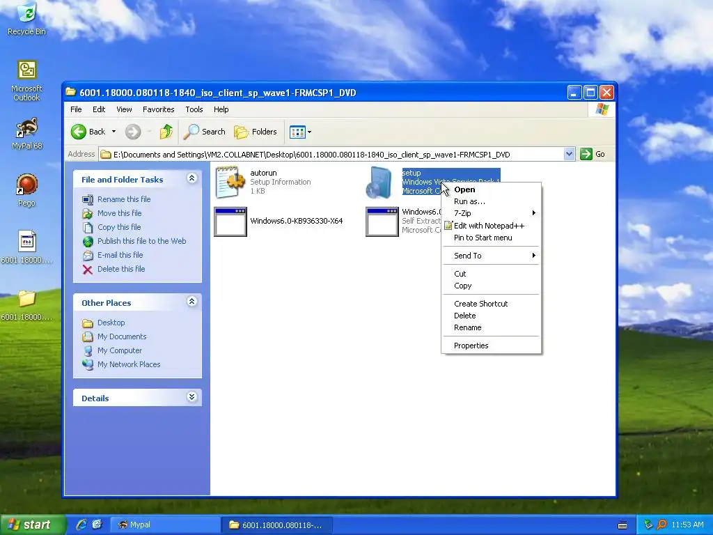Open the Recycle Bin desktop icon
The height and width of the screenshot is (535, 713).
[x=27, y=19]
